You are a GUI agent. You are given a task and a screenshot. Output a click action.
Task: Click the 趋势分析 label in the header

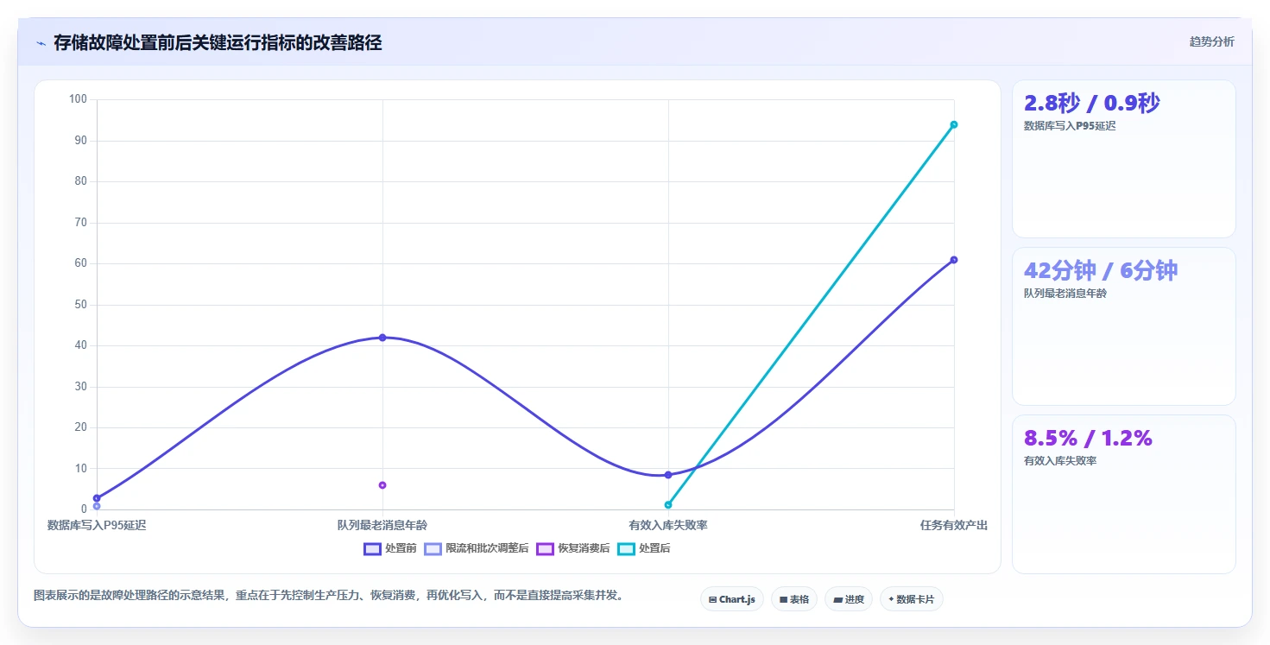tap(1212, 41)
